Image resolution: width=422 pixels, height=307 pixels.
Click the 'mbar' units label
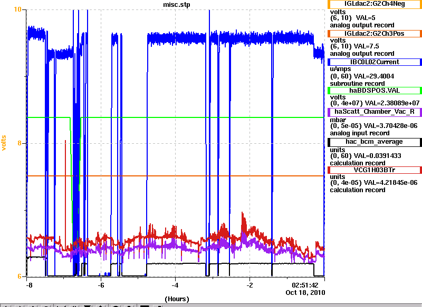click(338, 120)
